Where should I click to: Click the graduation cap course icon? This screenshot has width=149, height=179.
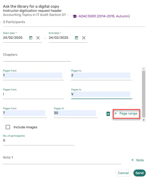click(75, 16)
